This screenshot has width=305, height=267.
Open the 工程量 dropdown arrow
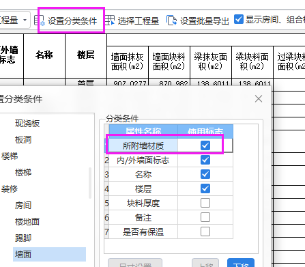coord(25,20)
